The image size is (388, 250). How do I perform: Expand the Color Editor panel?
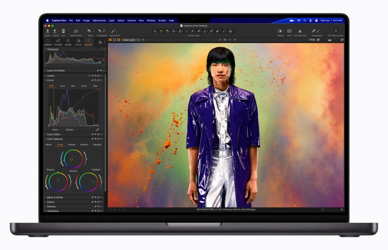click(x=45, y=134)
